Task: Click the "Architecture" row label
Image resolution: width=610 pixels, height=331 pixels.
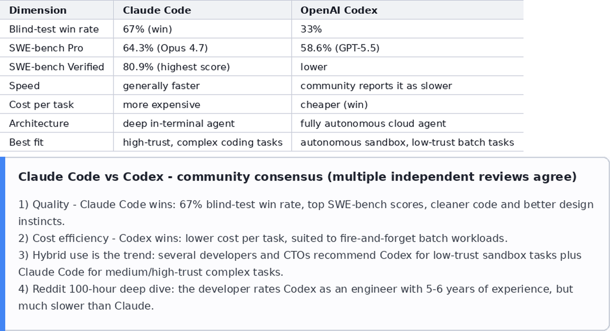Action: pyautogui.click(x=57, y=123)
